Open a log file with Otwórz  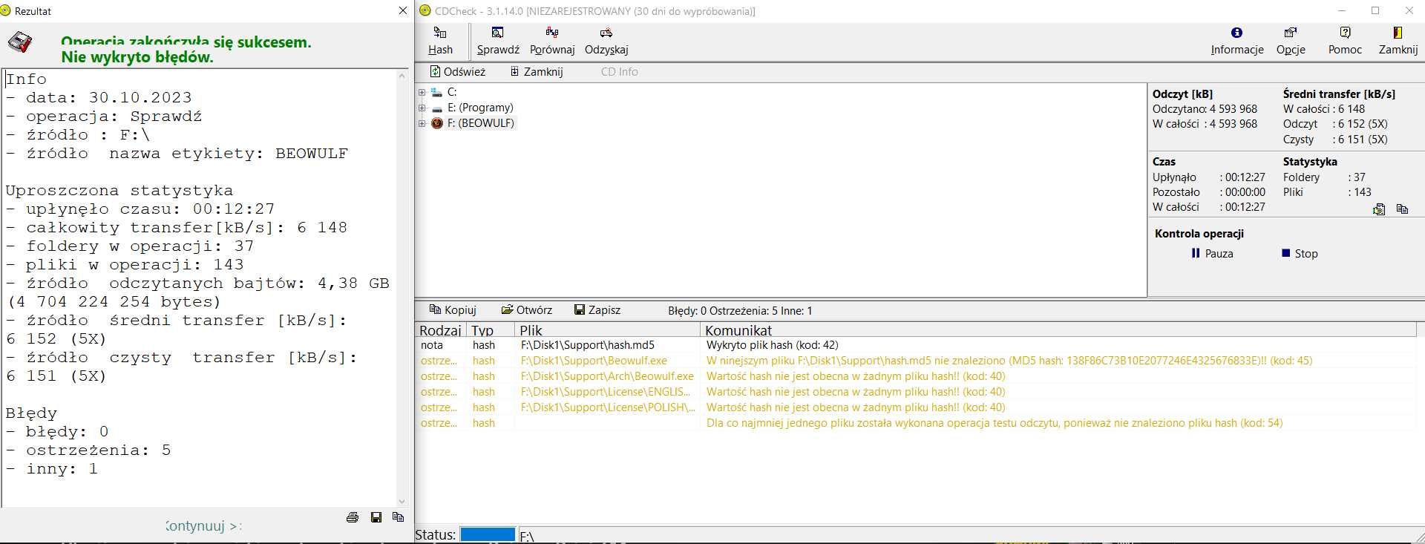526,310
